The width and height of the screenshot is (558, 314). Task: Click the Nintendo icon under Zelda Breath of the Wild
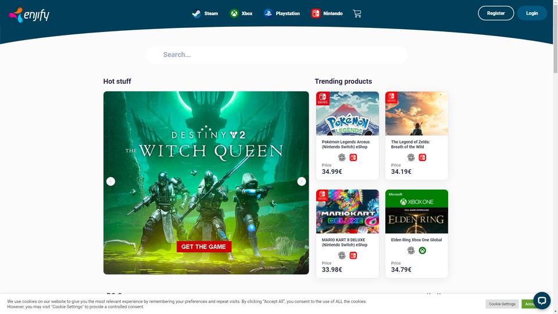(423, 158)
